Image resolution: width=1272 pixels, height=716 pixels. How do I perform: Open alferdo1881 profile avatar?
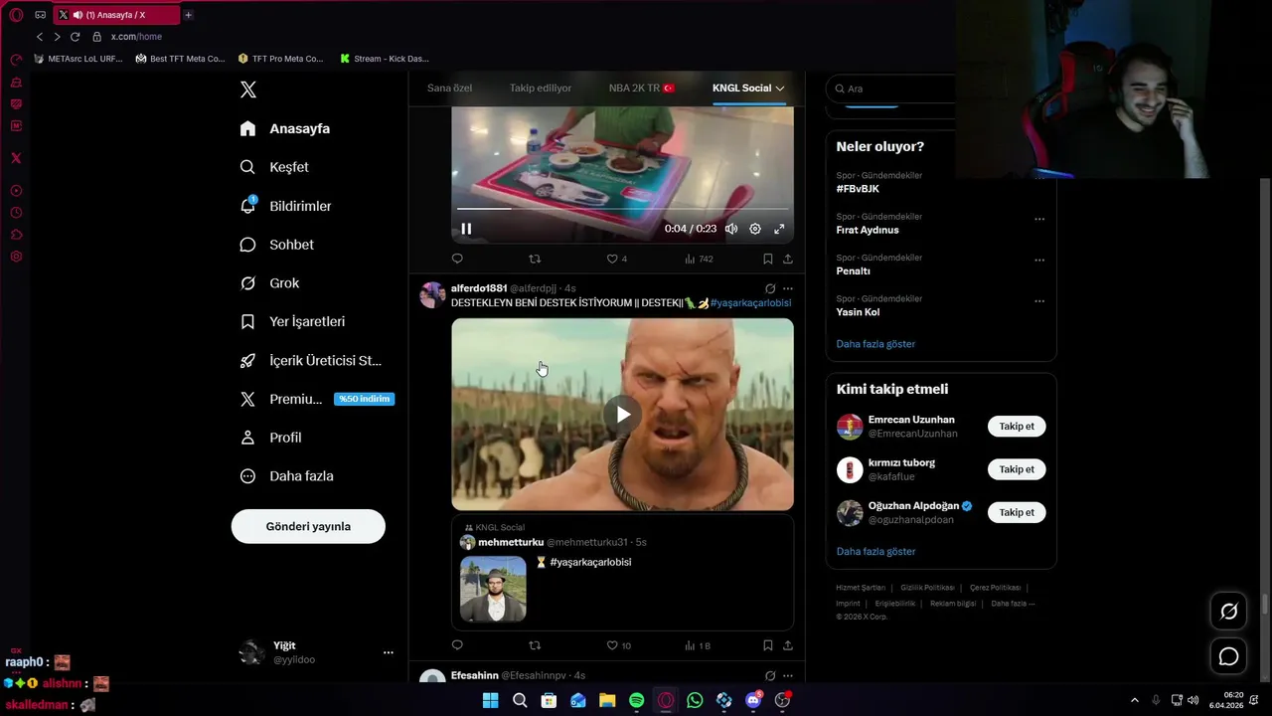pos(432,295)
